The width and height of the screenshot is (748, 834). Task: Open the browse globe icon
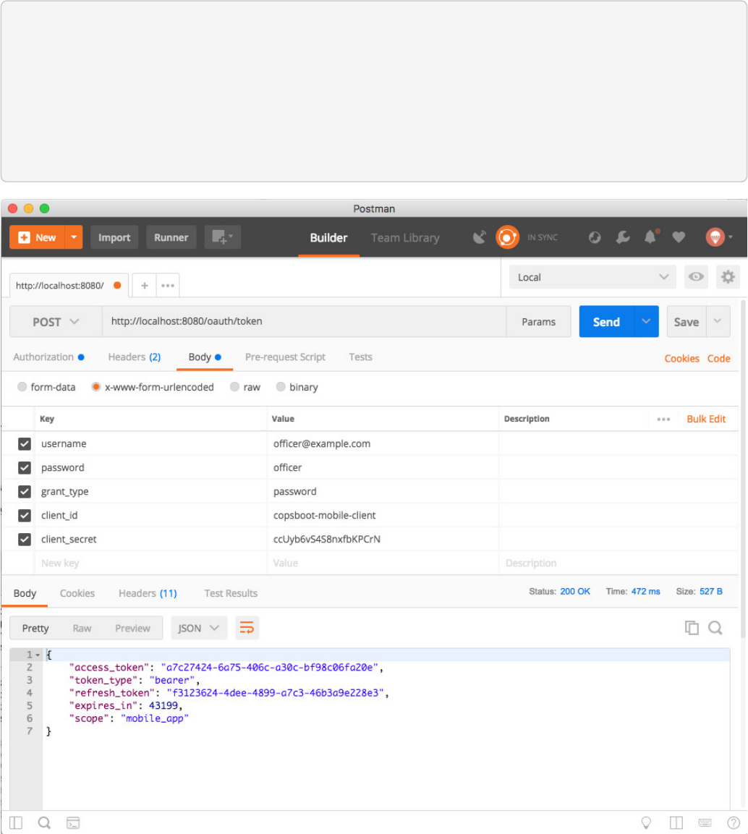coord(595,237)
